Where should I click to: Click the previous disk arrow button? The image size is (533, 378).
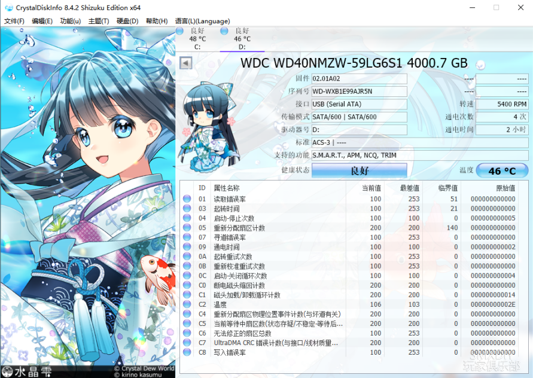click(185, 63)
